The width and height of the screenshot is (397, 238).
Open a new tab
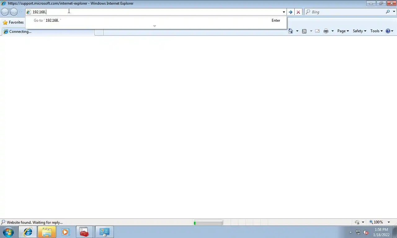pyautogui.click(x=99, y=32)
